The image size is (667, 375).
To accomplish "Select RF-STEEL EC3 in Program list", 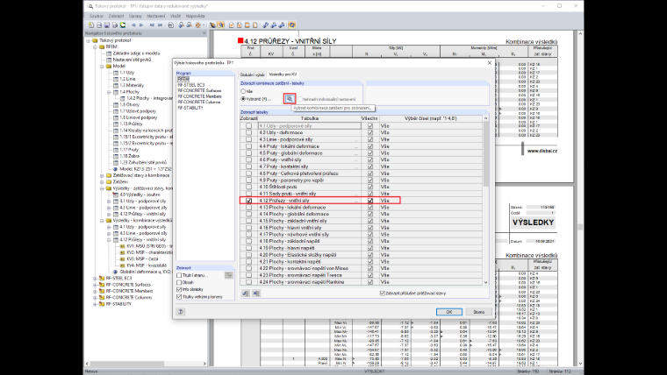I will tap(191, 85).
